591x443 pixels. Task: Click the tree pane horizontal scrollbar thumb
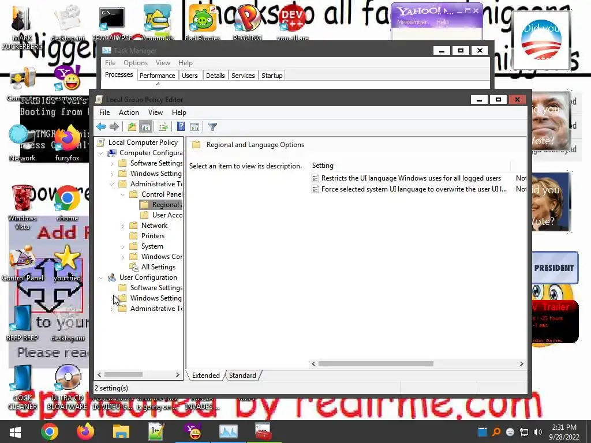124,375
